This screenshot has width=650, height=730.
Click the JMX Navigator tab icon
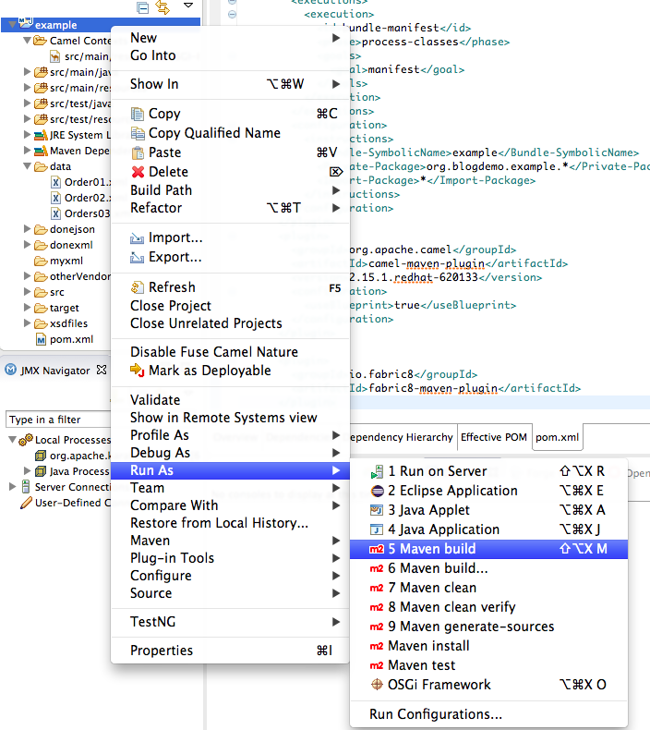pyautogui.click(x=10, y=370)
